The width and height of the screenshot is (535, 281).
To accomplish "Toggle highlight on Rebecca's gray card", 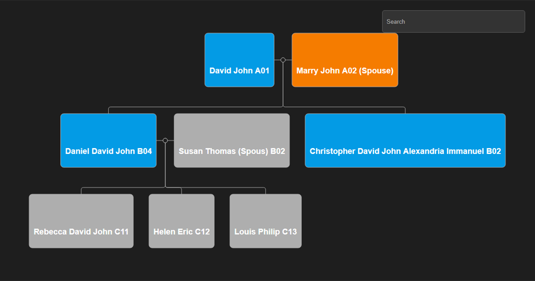I will click(x=81, y=221).
